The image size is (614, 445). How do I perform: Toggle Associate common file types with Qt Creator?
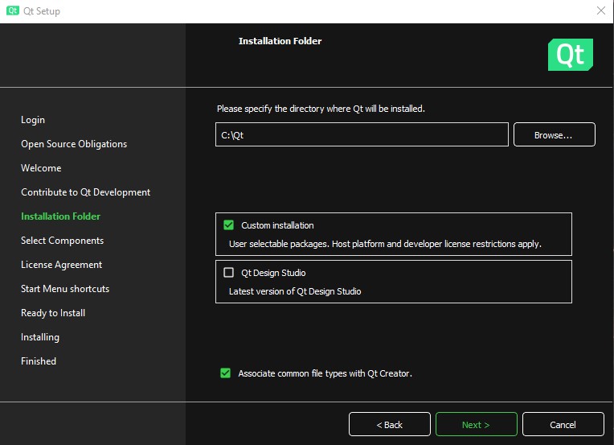coord(226,373)
